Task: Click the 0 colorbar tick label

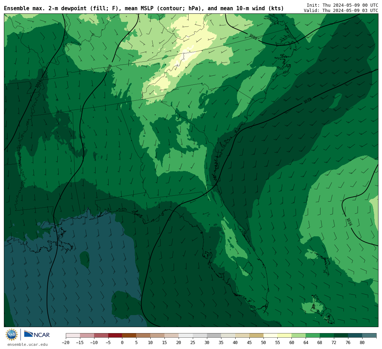Action: 122,343
